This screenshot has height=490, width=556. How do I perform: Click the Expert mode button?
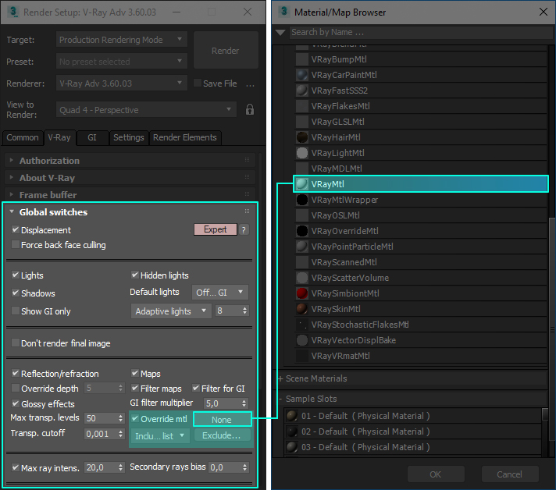[216, 229]
